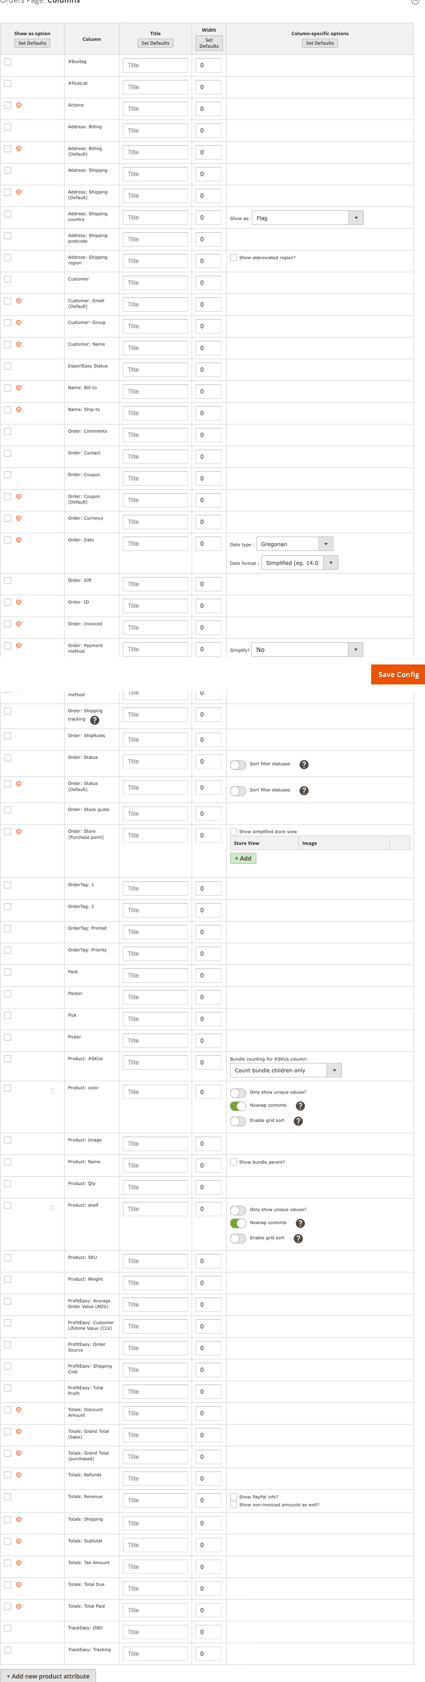Click the Magento icon beside Customer: Name
This screenshot has height=1682, width=425.
click(19, 344)
